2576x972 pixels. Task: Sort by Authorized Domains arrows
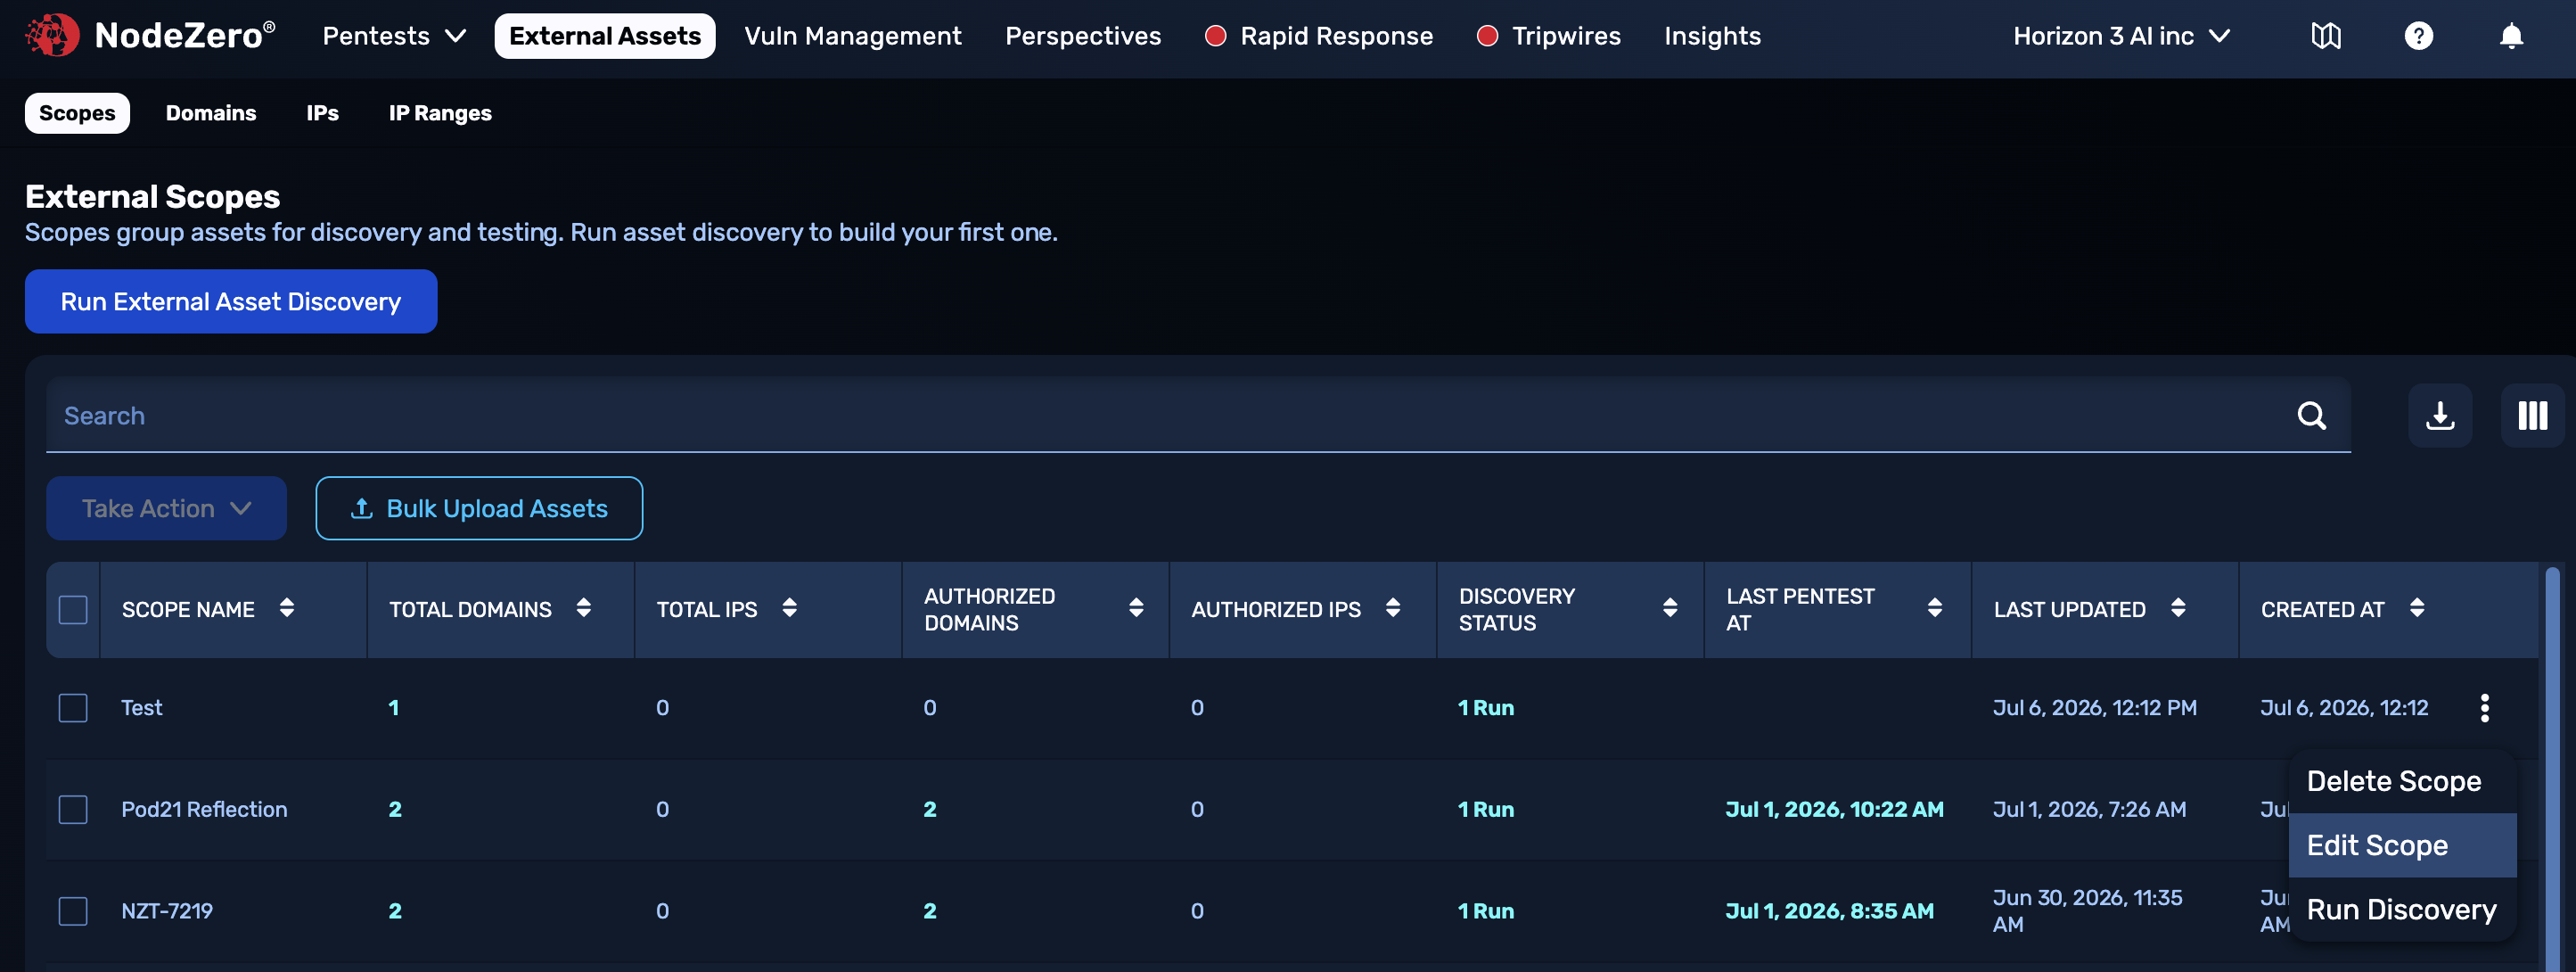[x=1136, y=608]
